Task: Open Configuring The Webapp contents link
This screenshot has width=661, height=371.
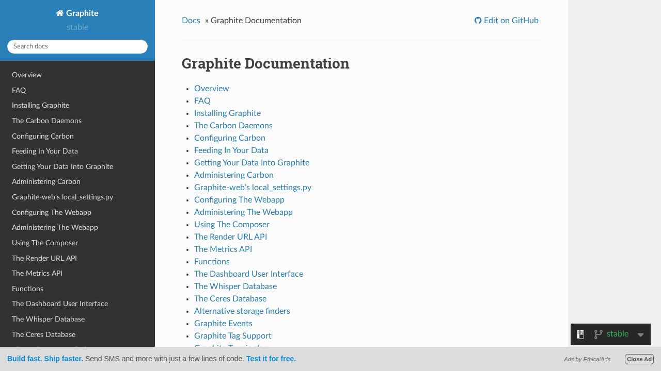Action: 240,200
